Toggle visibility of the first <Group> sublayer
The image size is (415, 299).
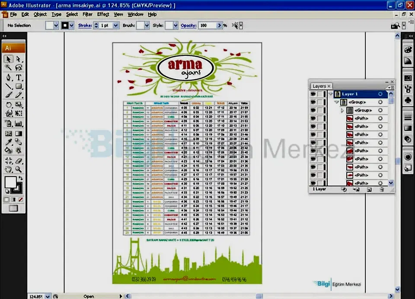pos(313,102)
